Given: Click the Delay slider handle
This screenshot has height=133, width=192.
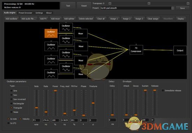Looking at the screenshot, I should click(112, 115).
